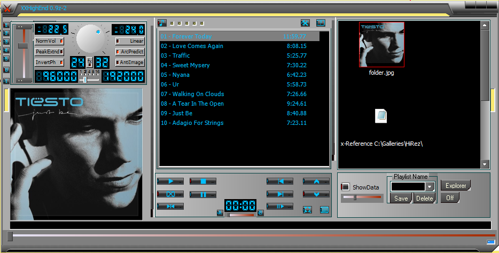The width and height of the screenshot is (499, 253).
Task: Open the Explorer button
Action: pyautogui.click(x=455, y=186)
